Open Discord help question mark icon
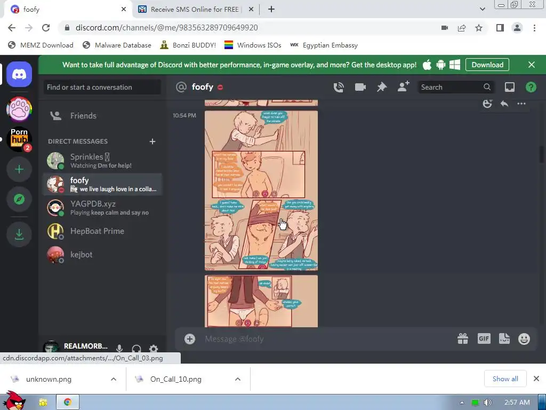This screenshot has height=410, width=546. 531,87
